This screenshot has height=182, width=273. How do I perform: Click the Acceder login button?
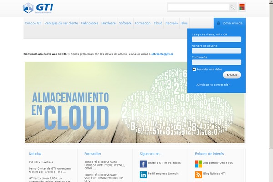[x=232, y=75]
